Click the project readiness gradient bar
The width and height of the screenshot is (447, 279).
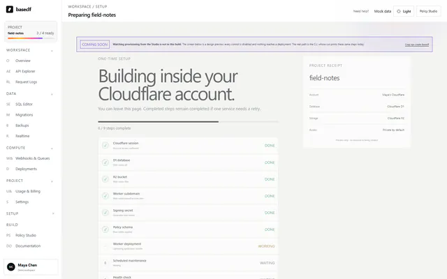(31, 38)
